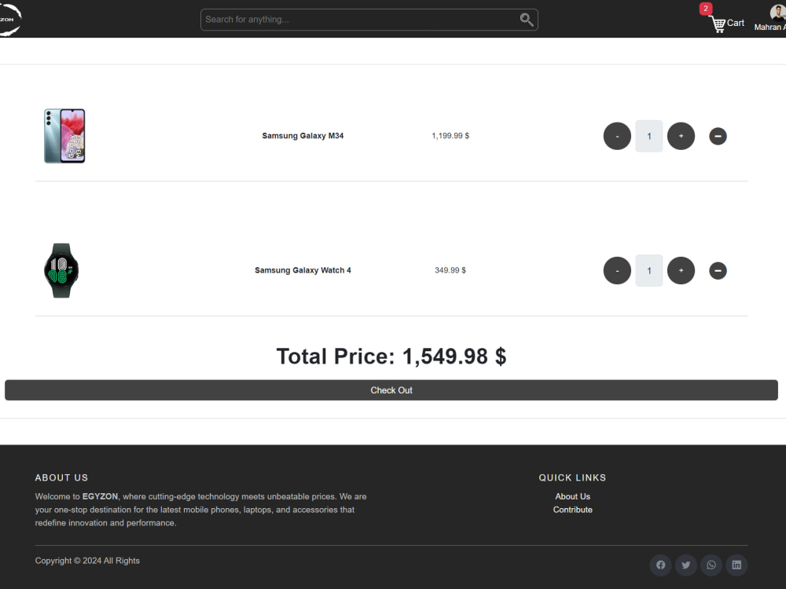Increase quantity of Samsung Galaxy M34
The image size is (786, 589).
point(681,136)
